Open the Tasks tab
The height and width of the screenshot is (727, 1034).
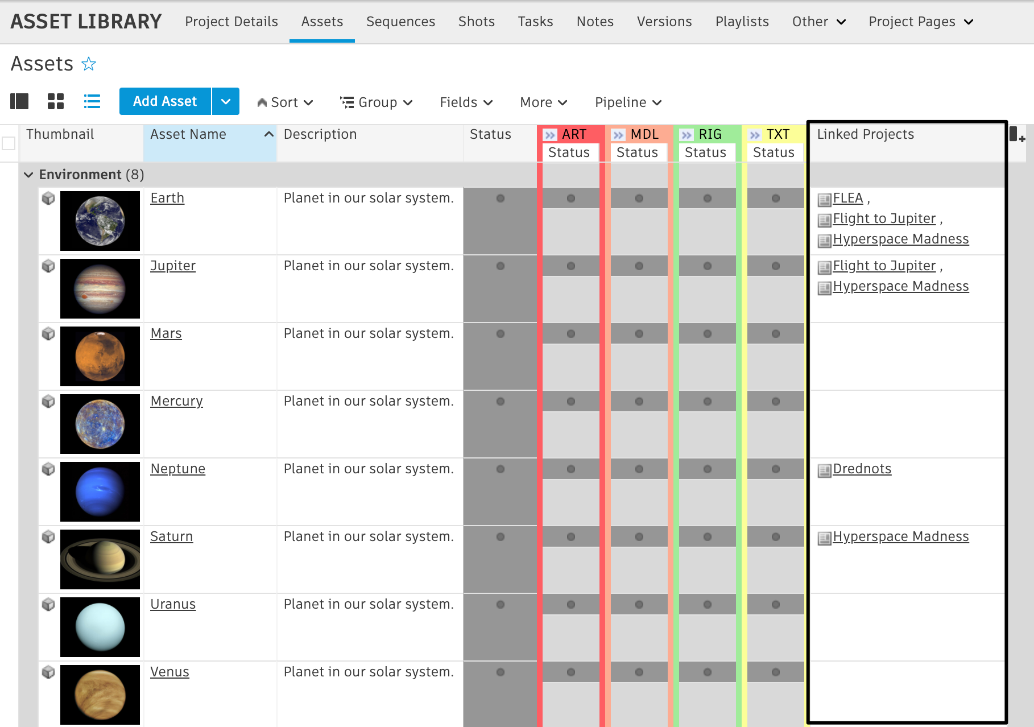point(535,22)
